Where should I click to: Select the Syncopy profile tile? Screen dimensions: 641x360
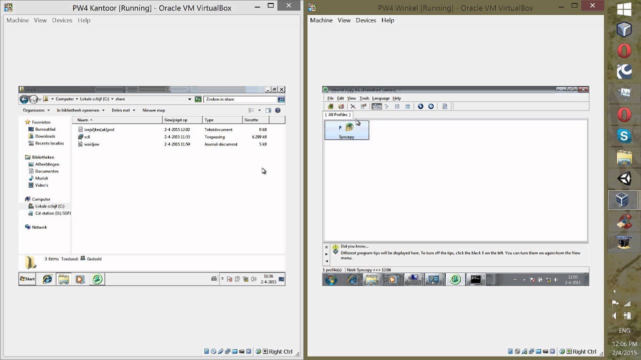coord(347,130)
